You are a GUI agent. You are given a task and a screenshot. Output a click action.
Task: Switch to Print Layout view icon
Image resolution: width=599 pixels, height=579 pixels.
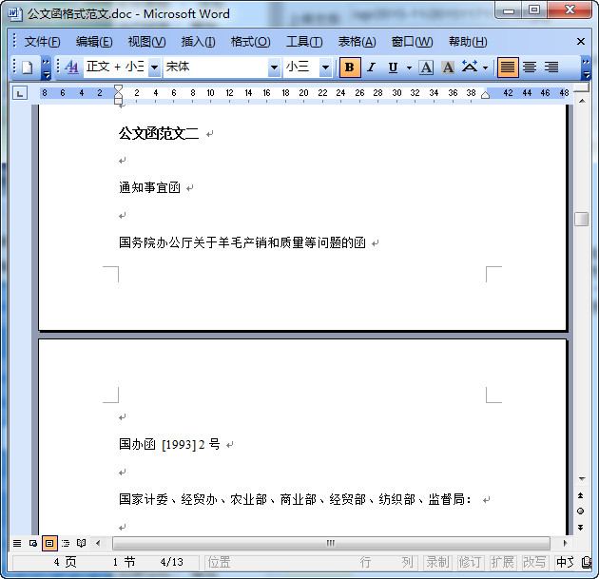click(49, 543)
